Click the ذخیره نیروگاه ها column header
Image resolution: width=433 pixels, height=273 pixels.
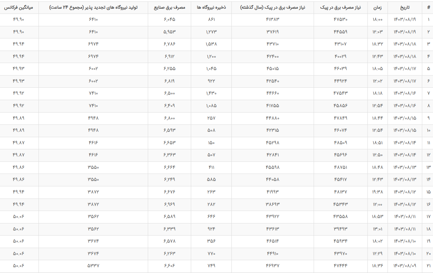[x=211, y=7]
